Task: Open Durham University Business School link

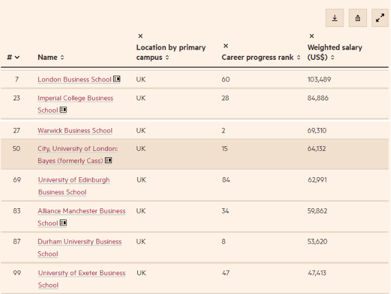Action: [79, 242]
